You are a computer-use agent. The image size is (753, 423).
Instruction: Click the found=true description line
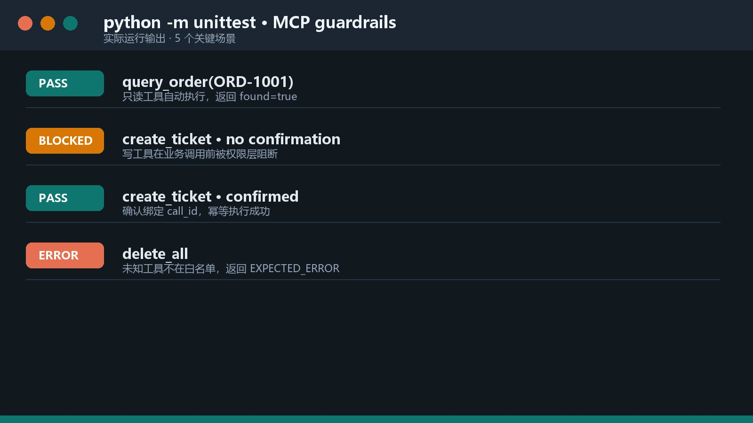click(209, 96)
